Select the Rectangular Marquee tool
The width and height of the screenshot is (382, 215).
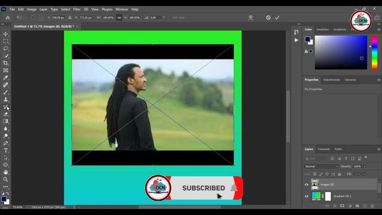[x=5, y=41]
